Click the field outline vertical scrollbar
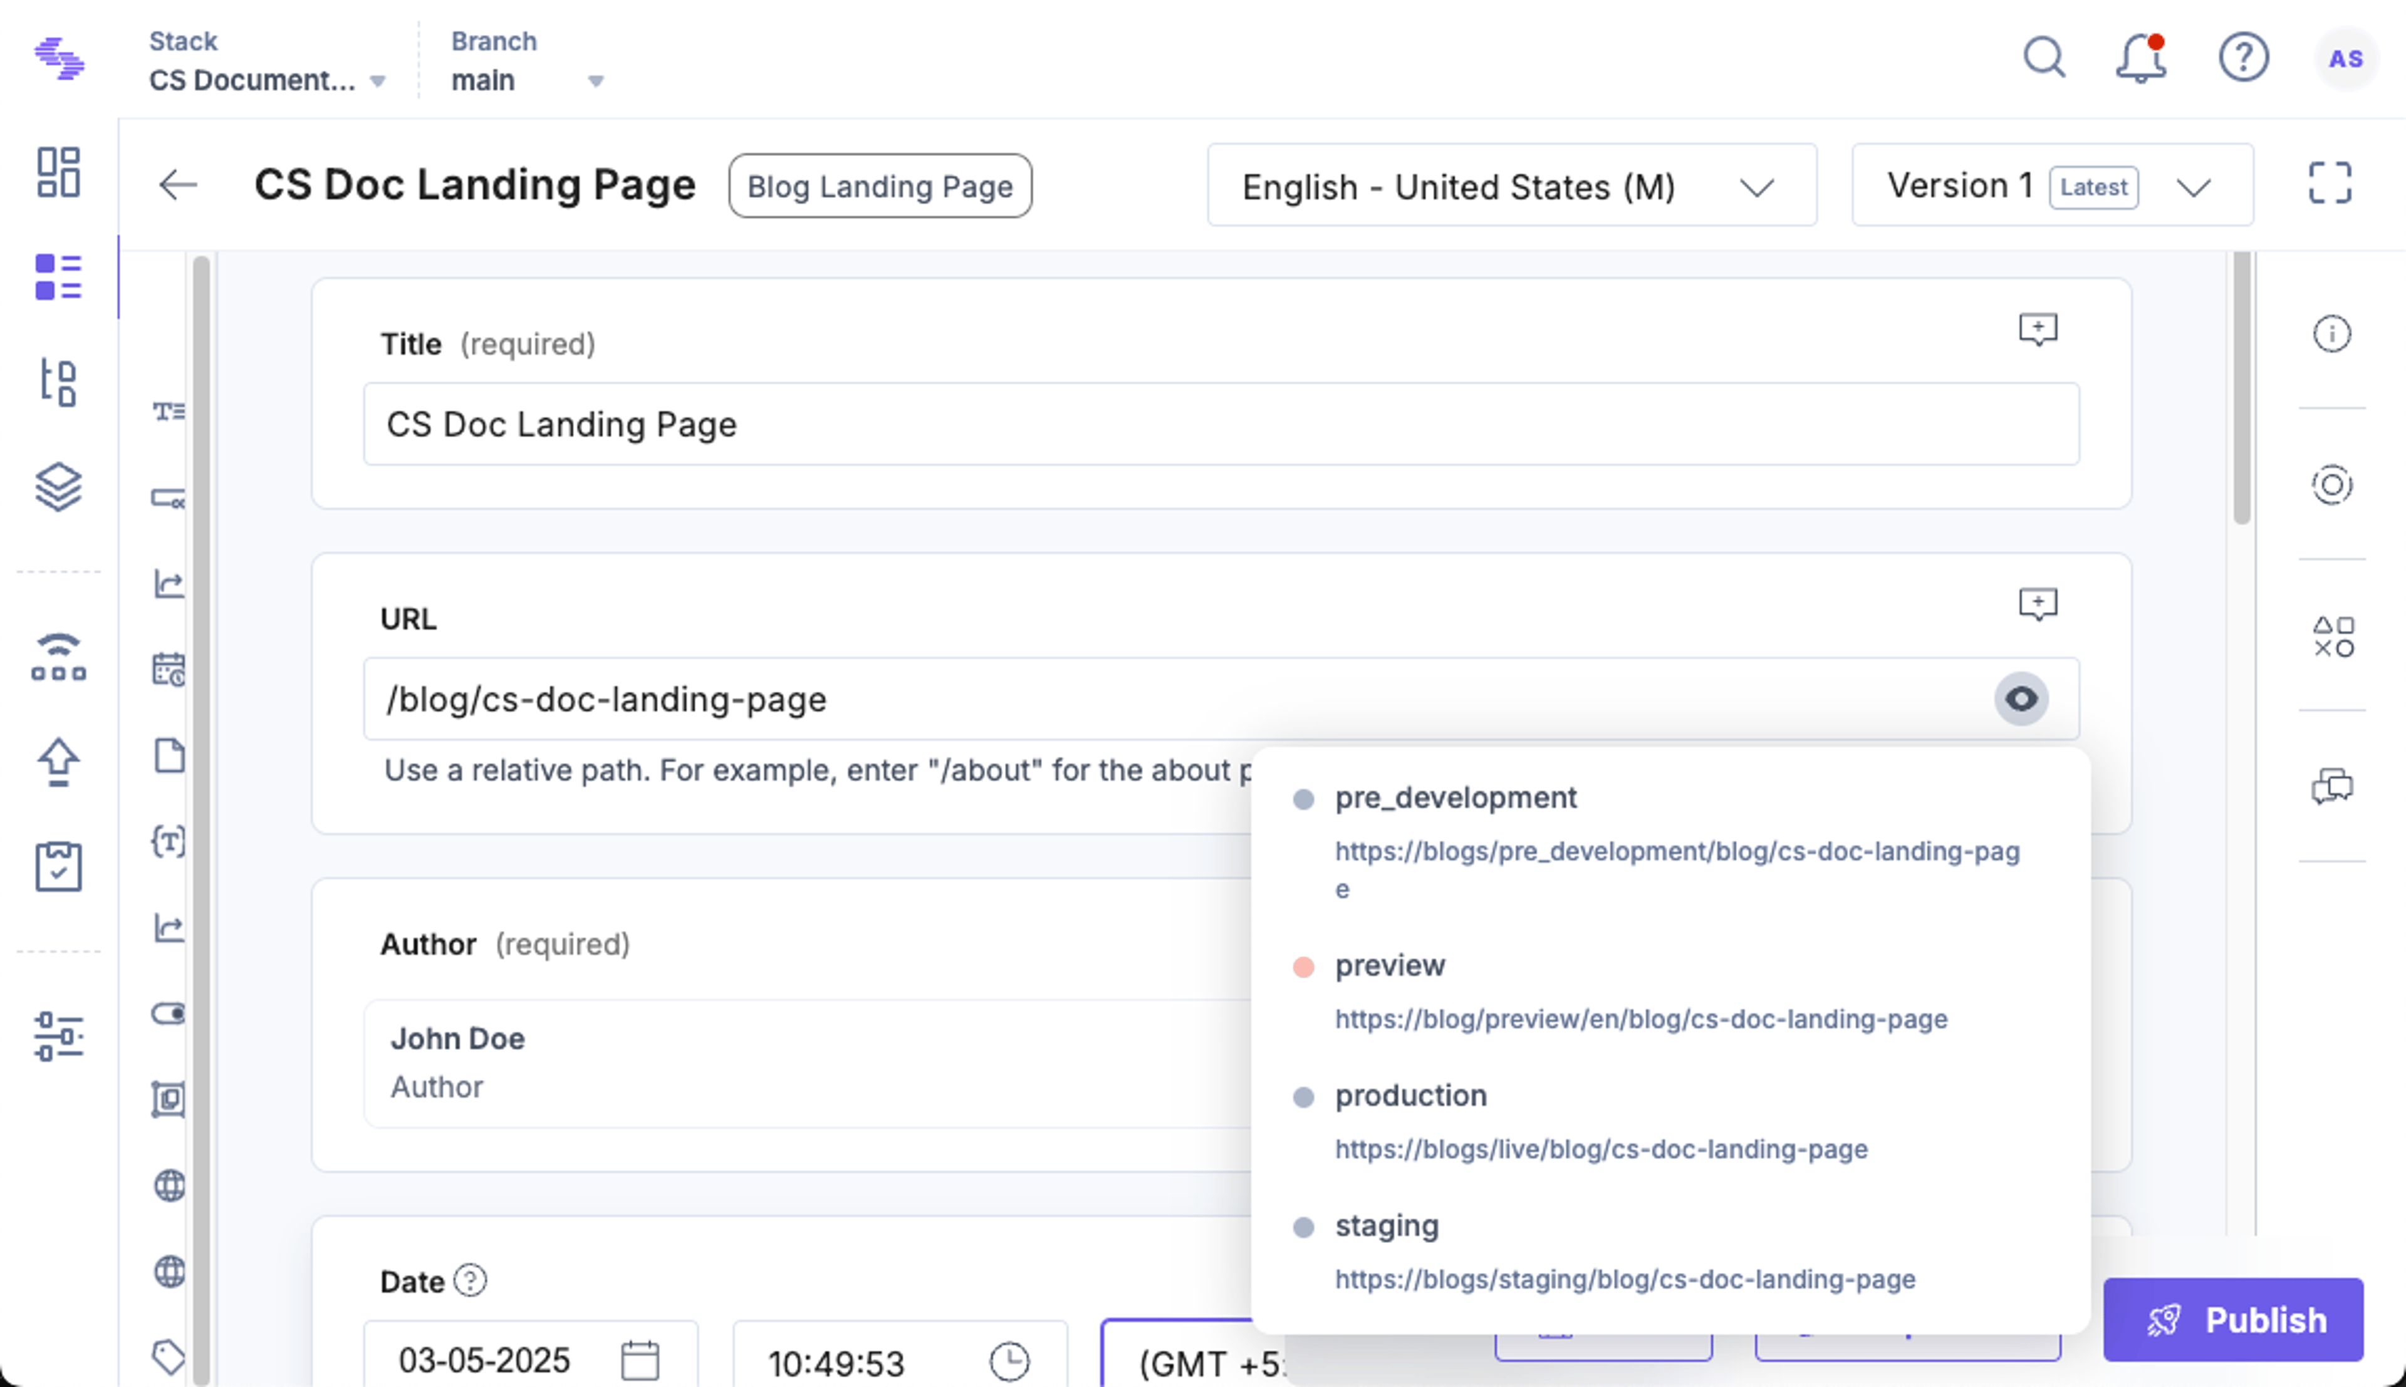Screen dimensions: 2406x1387 tap(201, 819)
